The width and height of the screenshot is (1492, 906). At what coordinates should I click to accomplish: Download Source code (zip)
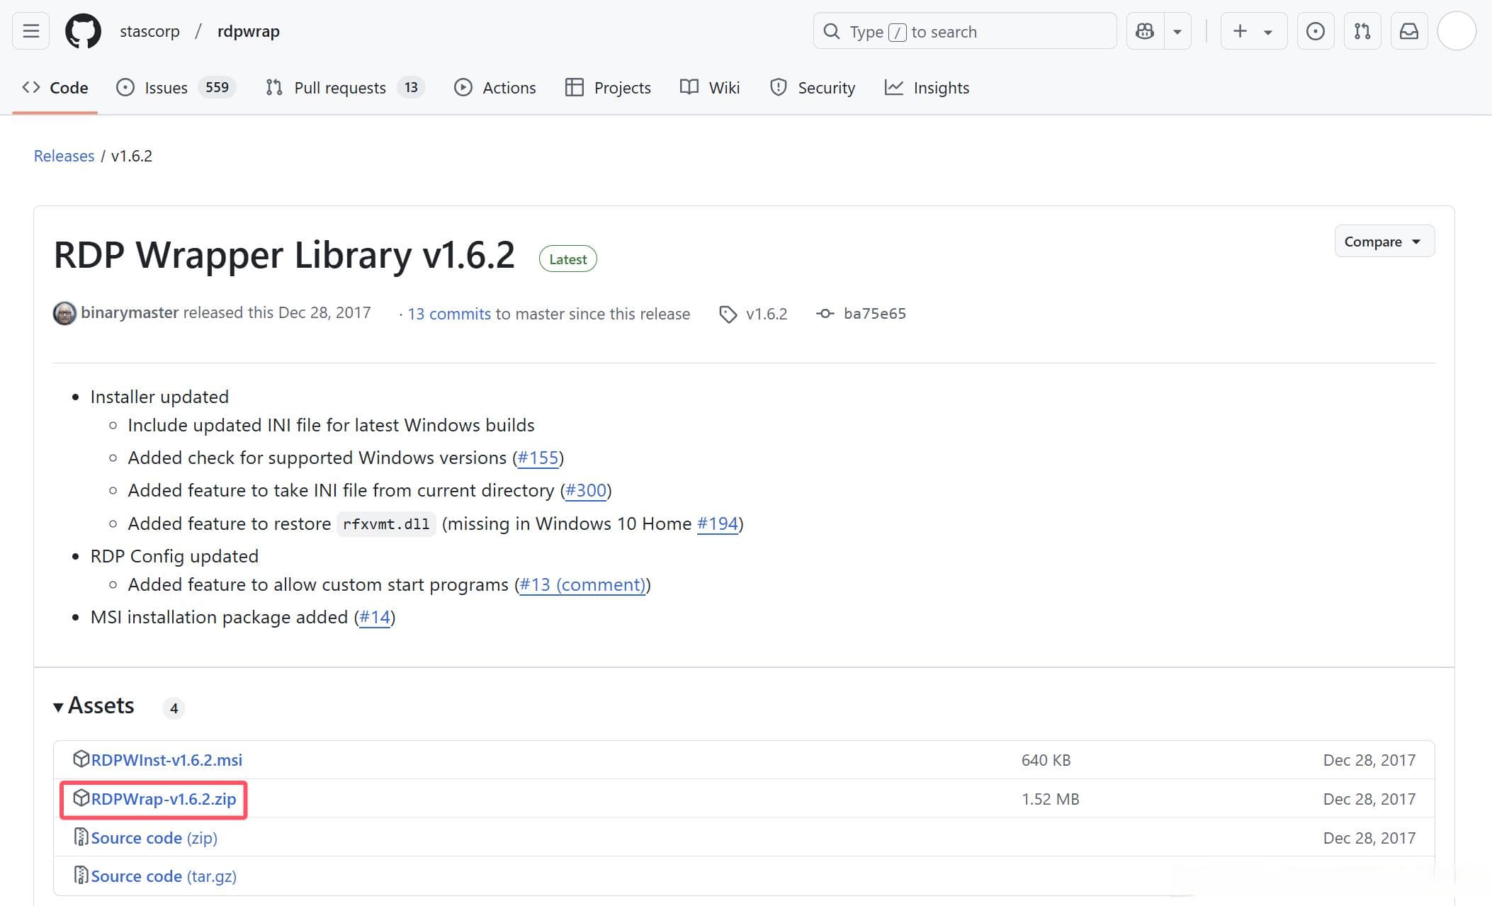154,837
